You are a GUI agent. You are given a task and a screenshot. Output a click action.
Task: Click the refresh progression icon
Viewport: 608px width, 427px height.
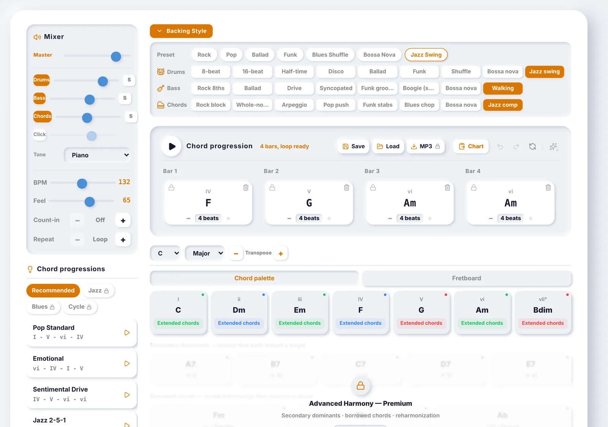click(x=532, y=147)
